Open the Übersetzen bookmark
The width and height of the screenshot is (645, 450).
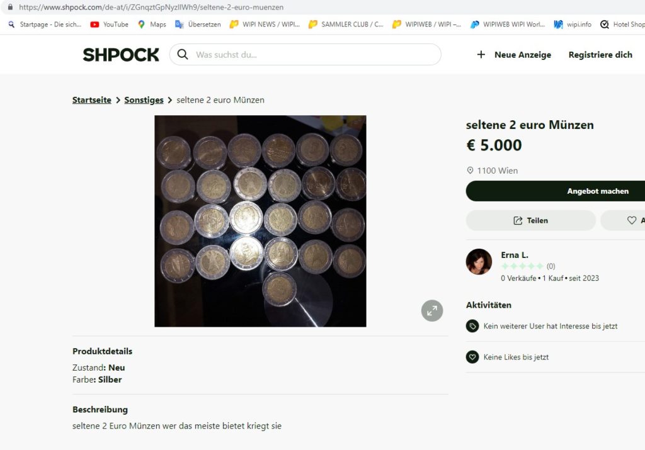click(198, 25)
